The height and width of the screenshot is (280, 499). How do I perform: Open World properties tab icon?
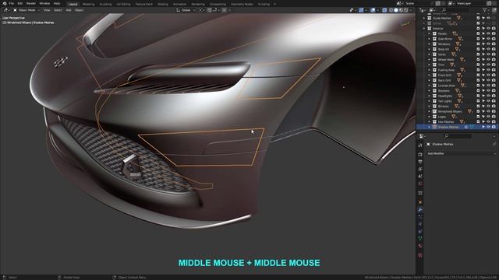[420, 184]
